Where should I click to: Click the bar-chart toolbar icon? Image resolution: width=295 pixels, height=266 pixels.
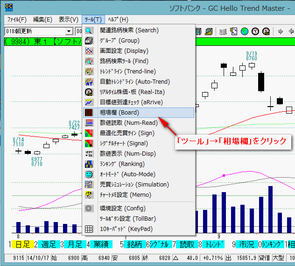pyautogui.click(x=209, y=31)
